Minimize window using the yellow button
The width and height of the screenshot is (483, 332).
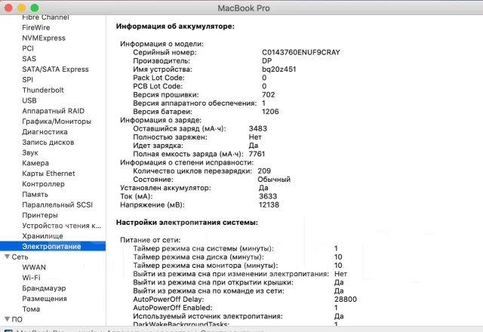pyautogui.click(x=22, y=8)
